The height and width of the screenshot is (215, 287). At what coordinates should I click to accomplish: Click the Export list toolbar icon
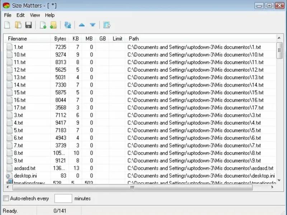[x=107, y=25]
